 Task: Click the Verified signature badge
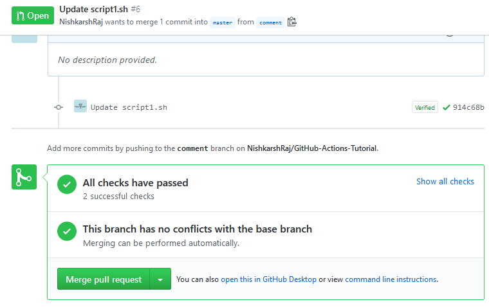click(x=425, y=107)
